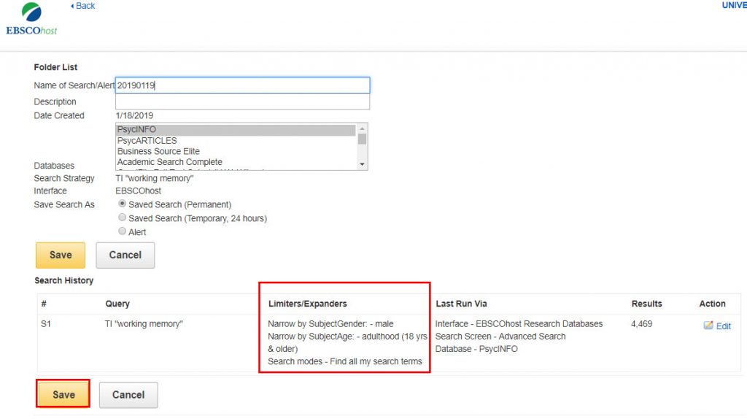The height and width of the screenshot is (419, 747).
Task: Click the Databases list scrollbar thumb
Action: point(362,139)
